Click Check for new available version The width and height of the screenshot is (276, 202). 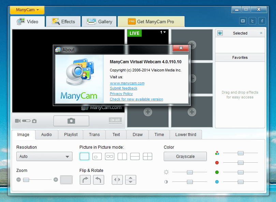(x=136, y=99)
